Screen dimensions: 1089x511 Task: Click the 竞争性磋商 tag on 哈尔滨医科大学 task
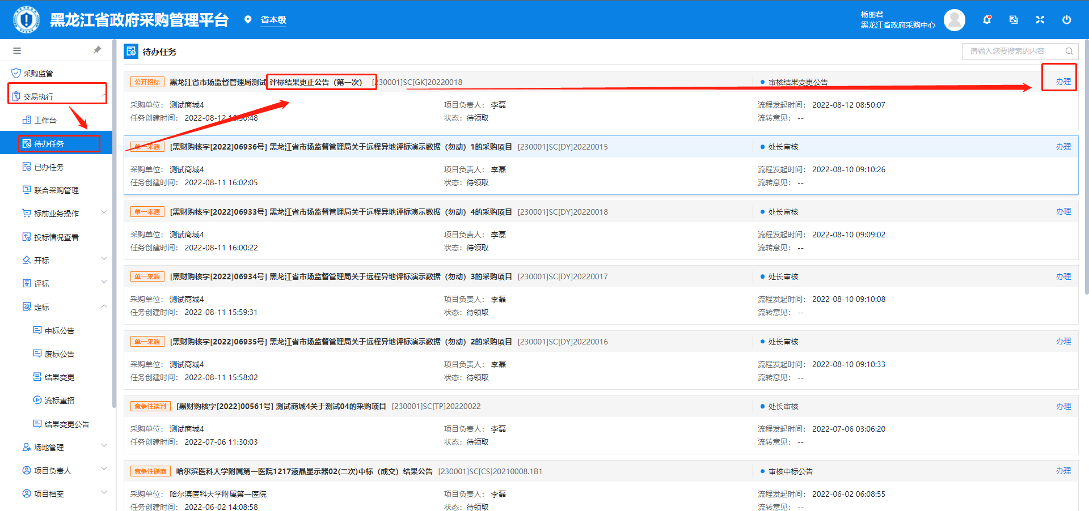150,471
